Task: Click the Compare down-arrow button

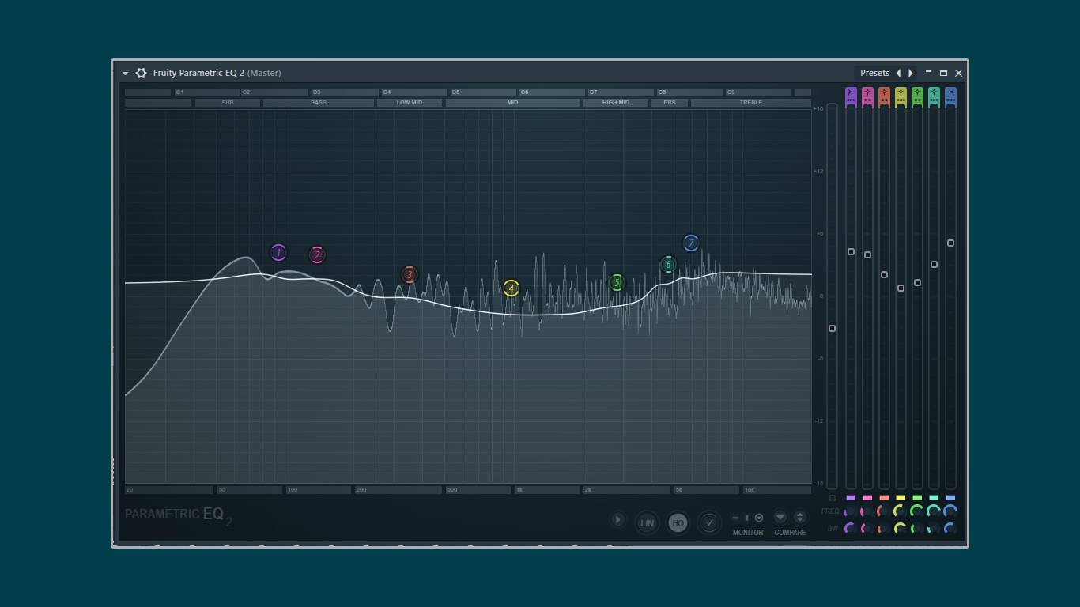Action: pos(780,517)
